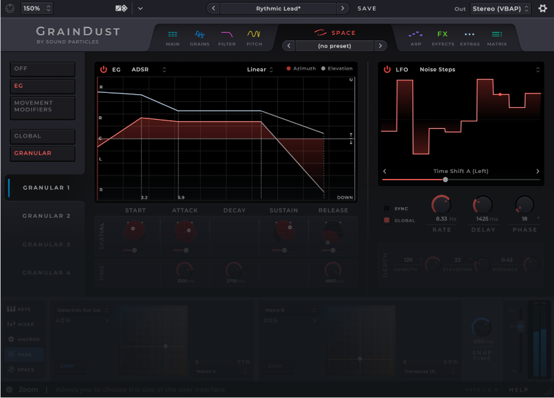Click the SAVE preset button
554x398 pixels.
[x=367, y=9]
